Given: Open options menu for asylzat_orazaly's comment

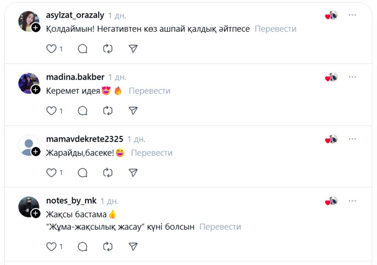Looking at the screenshot, I should pyautogui.click(x=352, y=15).
